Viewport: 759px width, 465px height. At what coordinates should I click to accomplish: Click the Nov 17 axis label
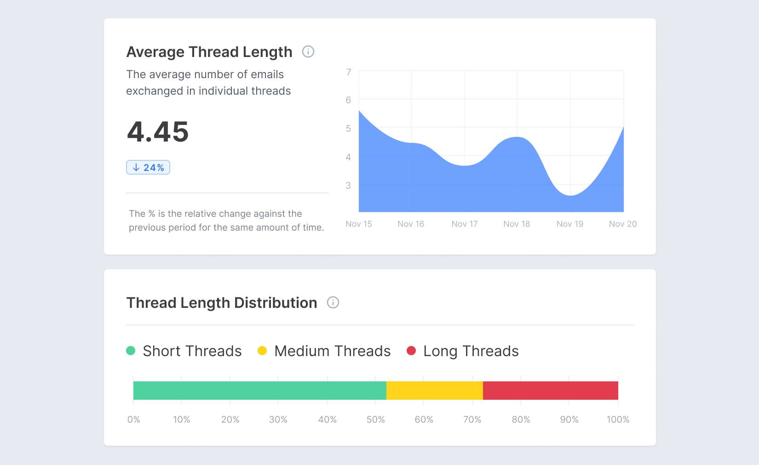464,224
